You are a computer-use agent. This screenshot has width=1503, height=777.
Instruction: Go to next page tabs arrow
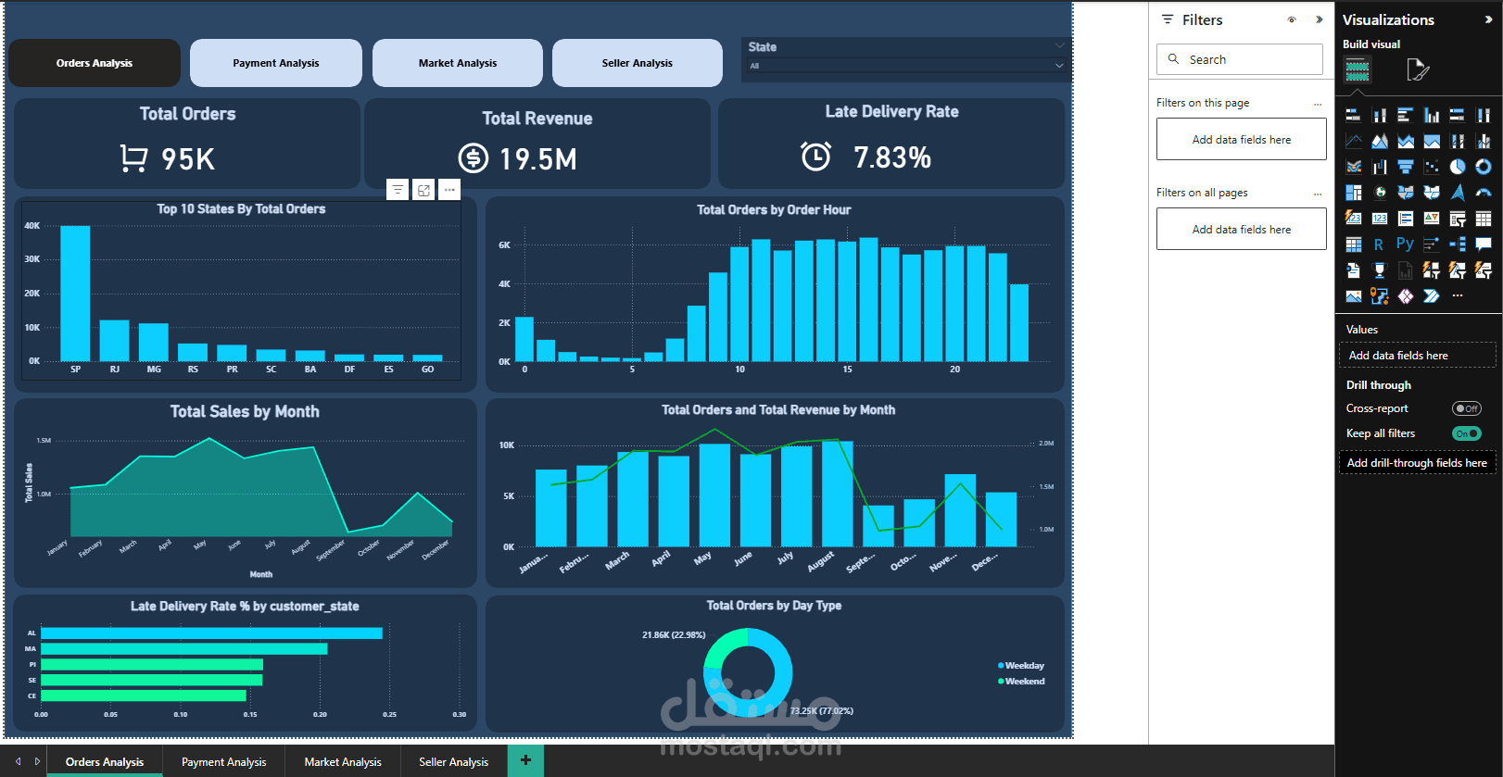tap(37, 761)
